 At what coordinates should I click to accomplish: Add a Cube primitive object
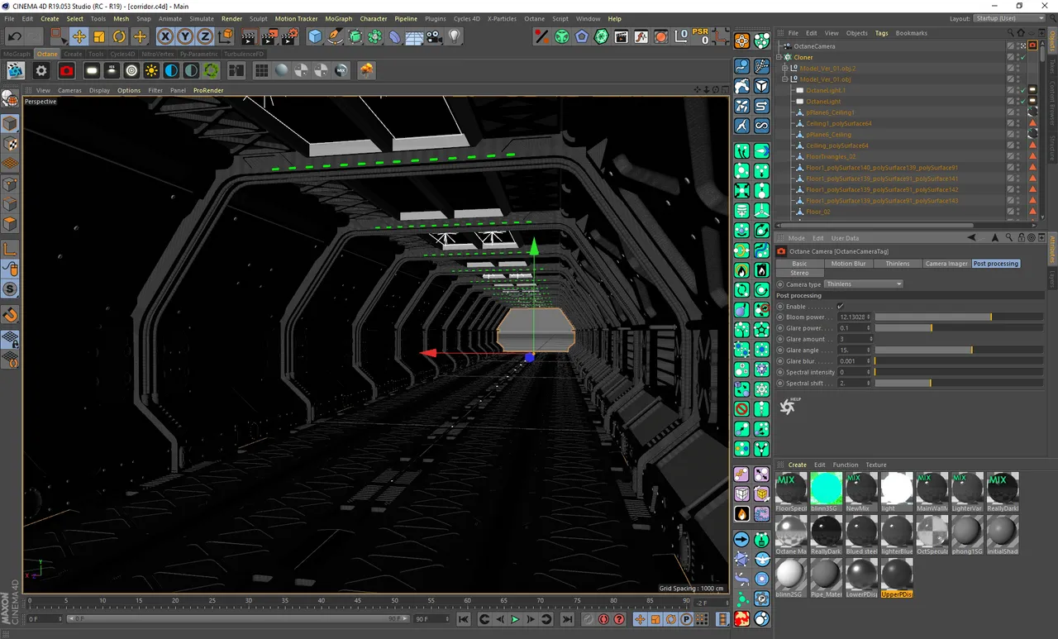(x=315, y=36)
